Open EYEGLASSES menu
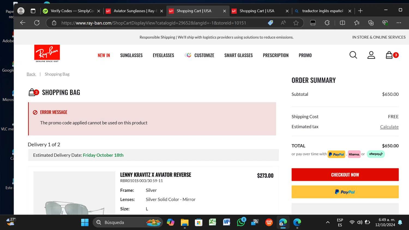 [x=163, y=55]
